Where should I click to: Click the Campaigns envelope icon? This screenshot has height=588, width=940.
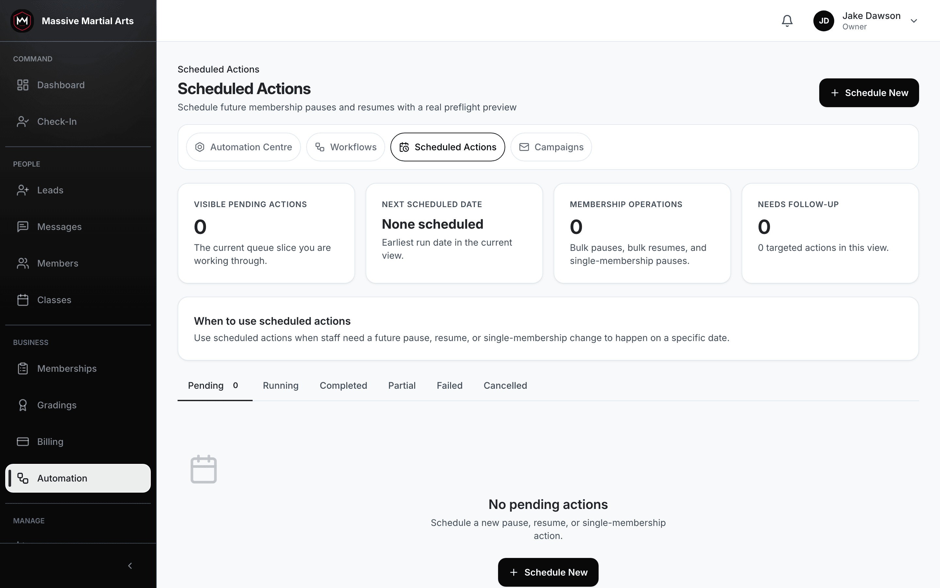(524, 147)
